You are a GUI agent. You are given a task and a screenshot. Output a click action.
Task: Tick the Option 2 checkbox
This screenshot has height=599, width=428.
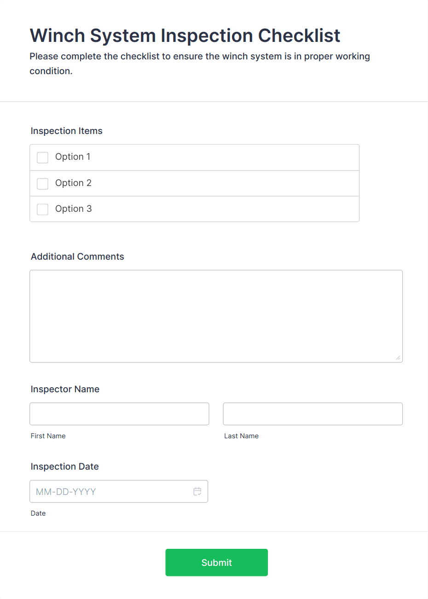tap(42, 184)
